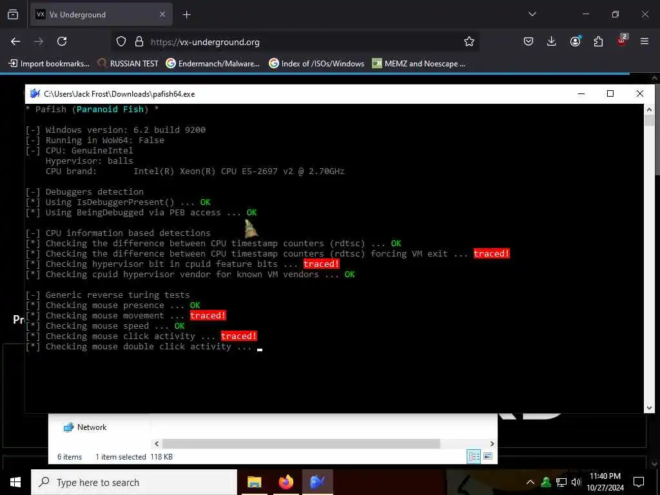Image resolution: width=660 pixels, height=495 pixels.
Task: Click console scrollbar down arrow
Action: point(649,408)
